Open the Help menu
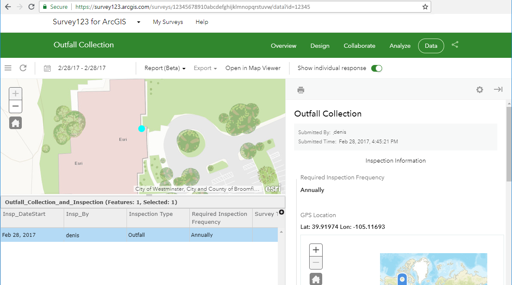This screenshot has width=512, height=285. coord(202,22)
